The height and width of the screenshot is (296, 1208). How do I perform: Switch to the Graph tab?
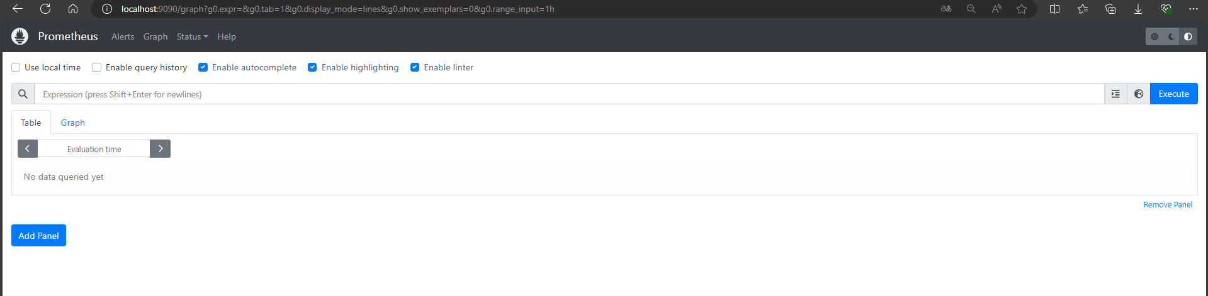click(x=72, y=123)
